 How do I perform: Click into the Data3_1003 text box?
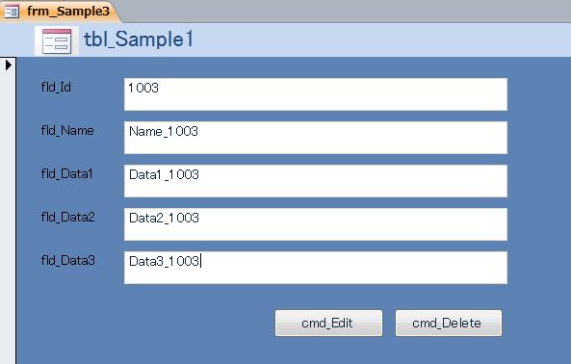(316, 268)
